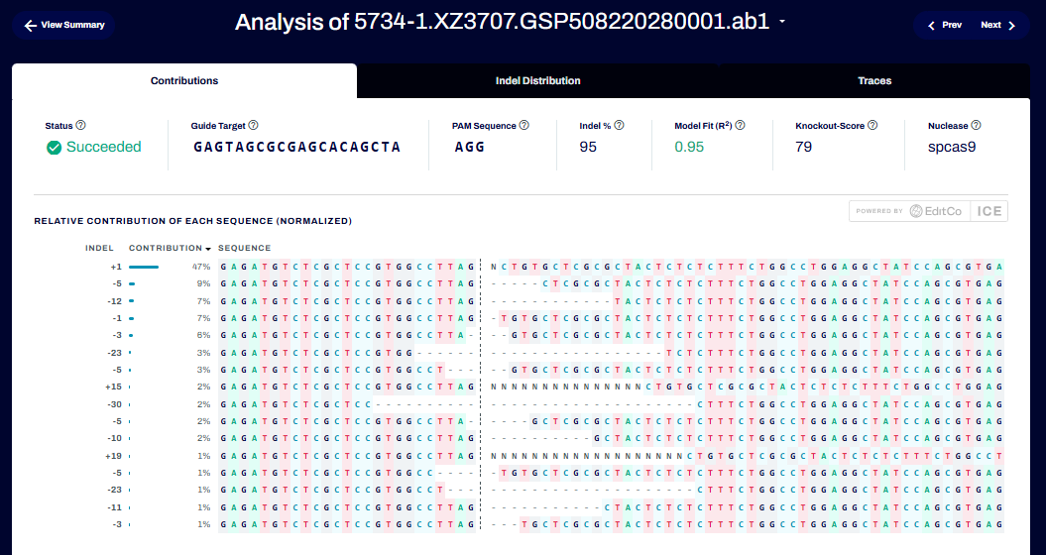The height and width of the screenshot is (555, 1046).
Task: Go to the Prev sample
Action: pos(944,25)
